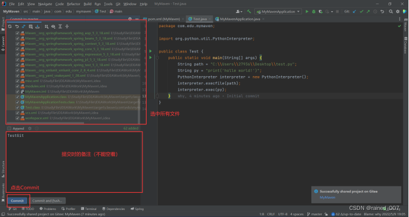Open the Terminal tool window tab
Screen dimensions: 409x217
click(x=89, y=209)
